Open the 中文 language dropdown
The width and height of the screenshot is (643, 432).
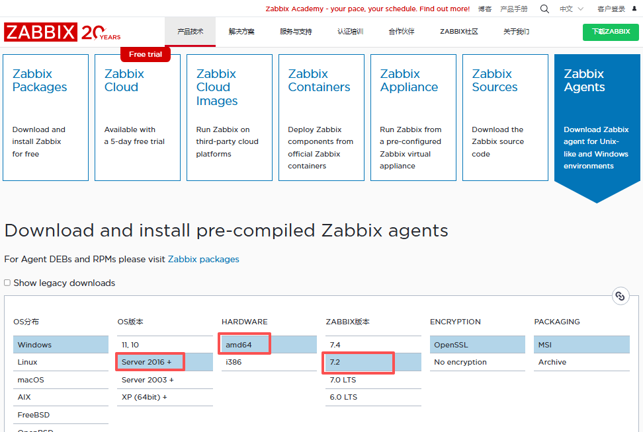click(x=572, y=9)
